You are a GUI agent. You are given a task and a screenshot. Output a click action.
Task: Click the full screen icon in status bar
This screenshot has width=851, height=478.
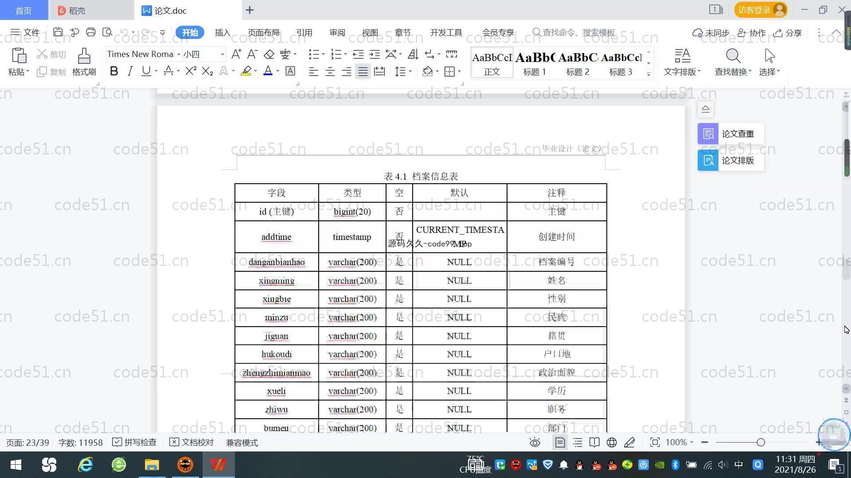[655, 443]
